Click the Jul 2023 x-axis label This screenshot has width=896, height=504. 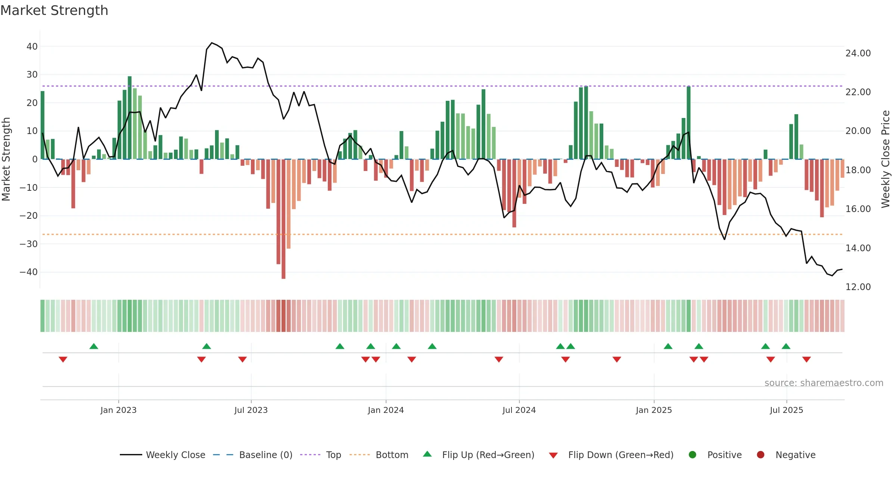pos(251,410)
